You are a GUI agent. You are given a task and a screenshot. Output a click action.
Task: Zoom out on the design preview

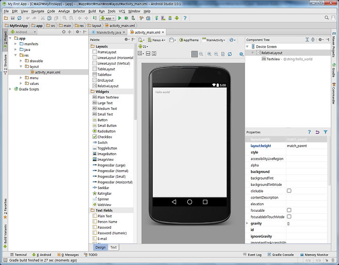pos(216,54)
